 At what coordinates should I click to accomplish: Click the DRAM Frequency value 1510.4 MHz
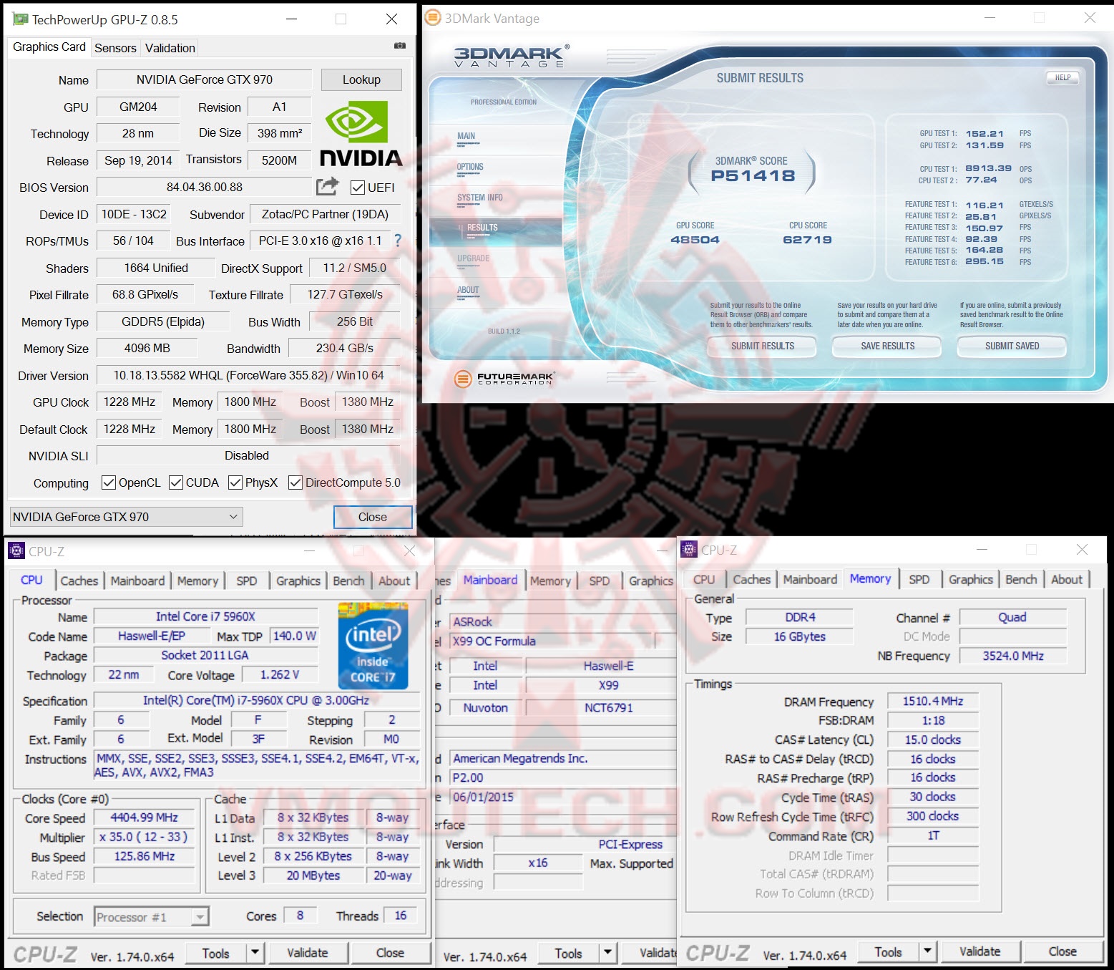[933, 701]
